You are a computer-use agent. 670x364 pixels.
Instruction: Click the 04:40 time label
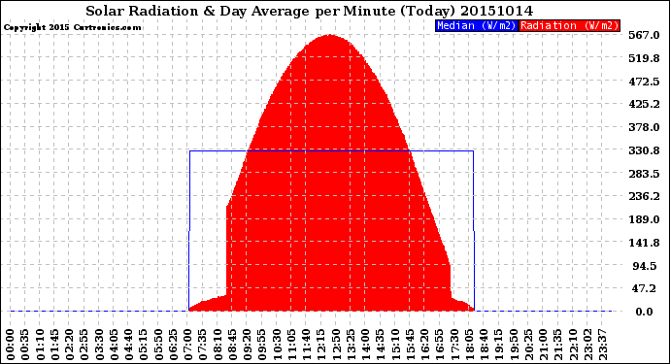128,345
